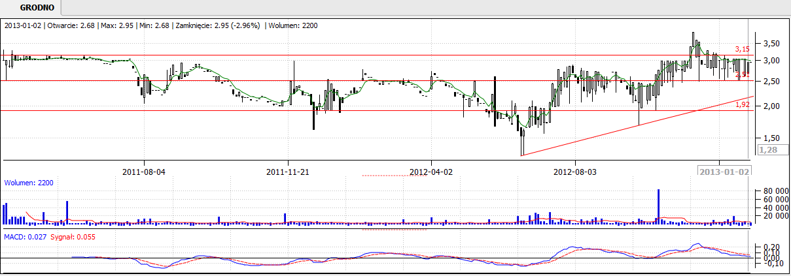Viewport: 791px width, 276px height.
Task: Click the 3,50 price axis label
Action: 770,44
